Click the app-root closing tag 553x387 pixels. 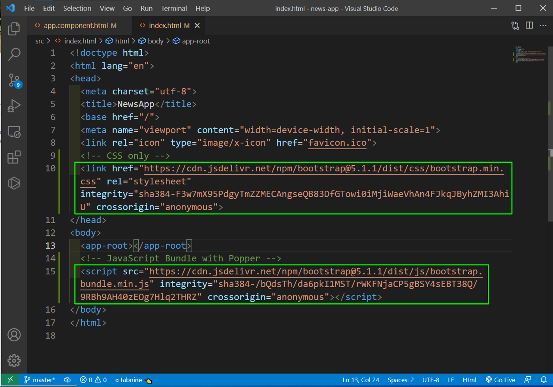[x=162, y=246]
